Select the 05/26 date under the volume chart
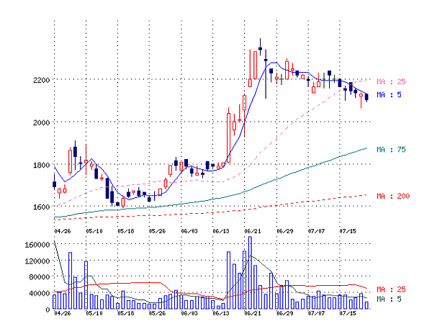The image size is (432, 329). tap(157, 313)
